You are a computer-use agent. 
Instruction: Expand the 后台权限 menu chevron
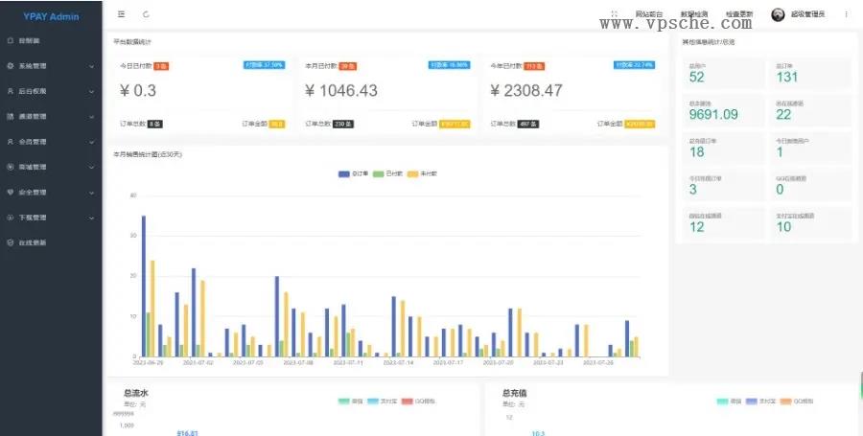[91, 91]
